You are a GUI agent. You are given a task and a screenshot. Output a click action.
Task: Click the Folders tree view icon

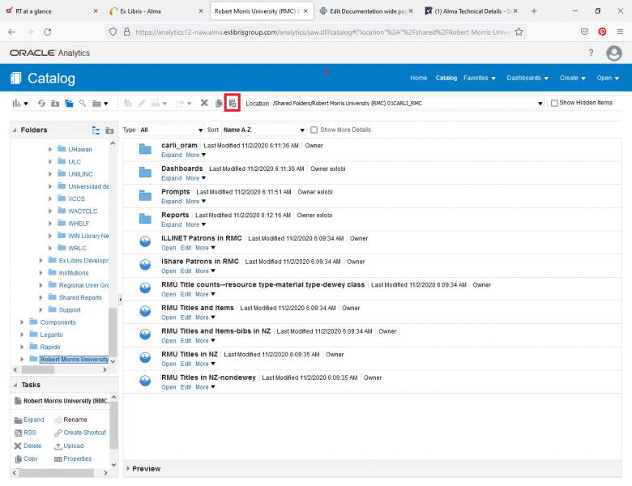(96, 130)
